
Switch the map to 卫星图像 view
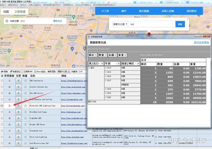coord(20,12)
